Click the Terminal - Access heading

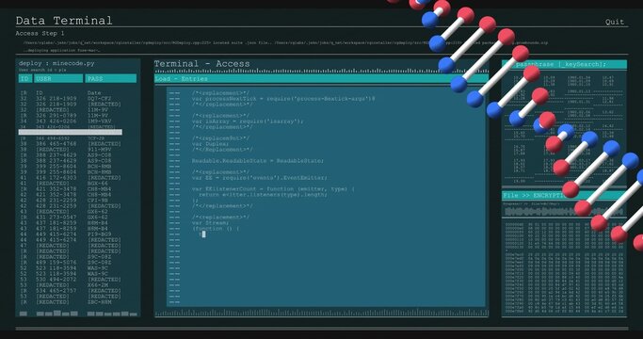point(201,64)
